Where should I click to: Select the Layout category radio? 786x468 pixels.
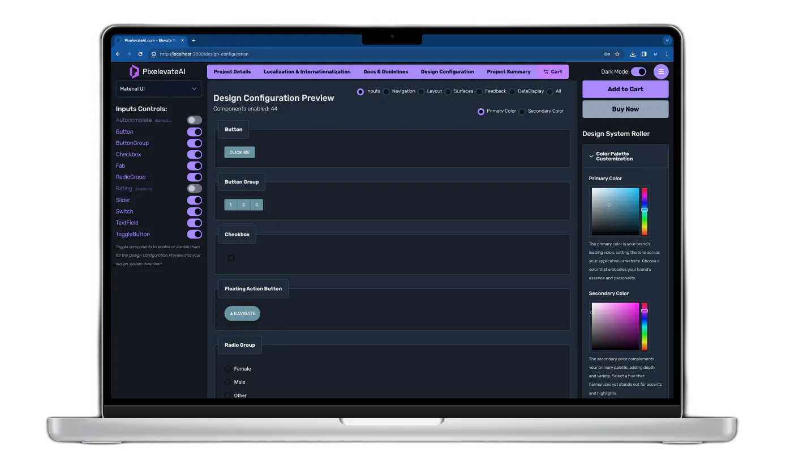point(421,92)
